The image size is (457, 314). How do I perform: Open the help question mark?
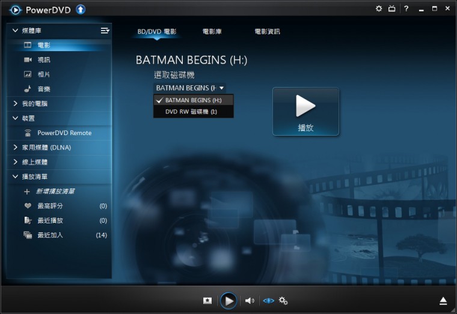click(406, 8)
